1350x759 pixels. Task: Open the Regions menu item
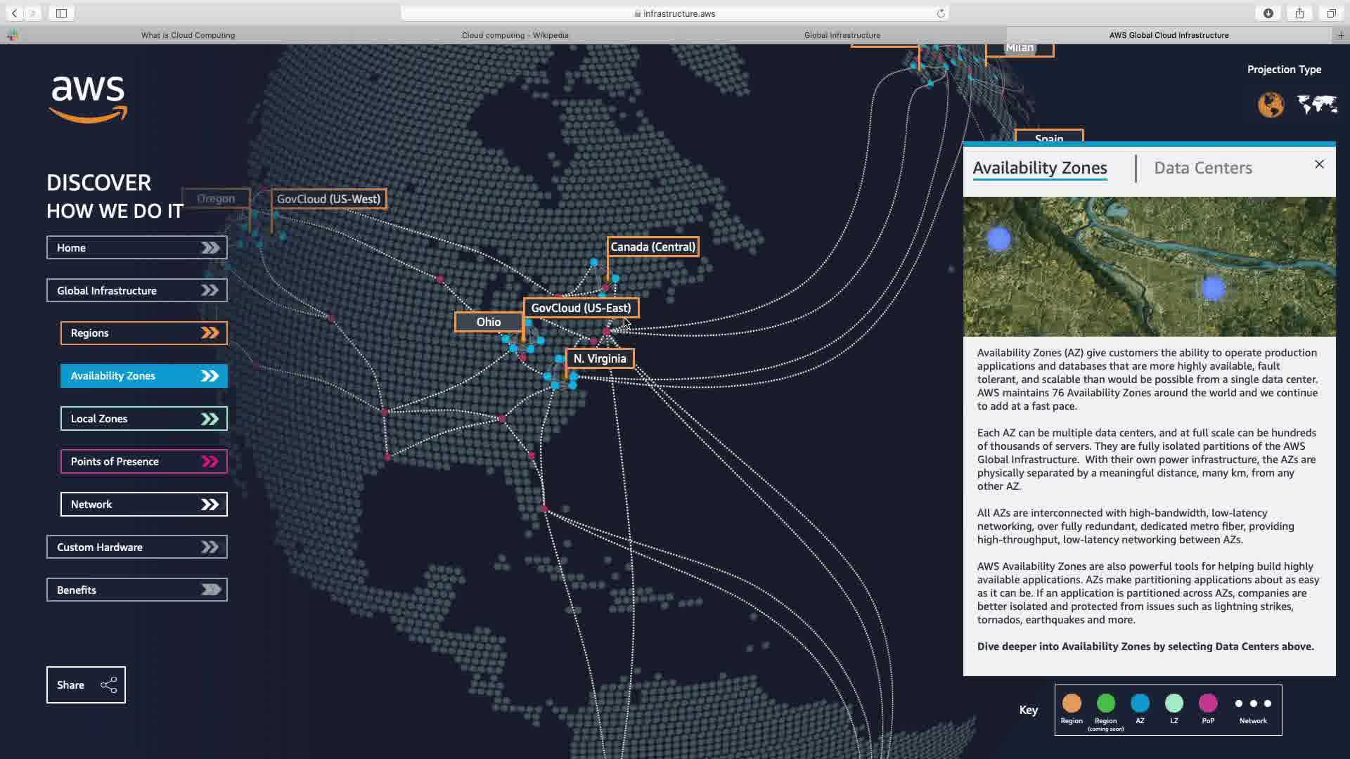point(143,333)
